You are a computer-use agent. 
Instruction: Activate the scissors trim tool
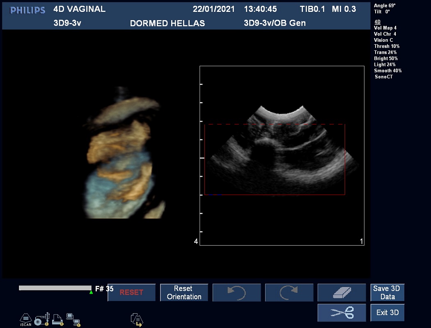point(342,313)
